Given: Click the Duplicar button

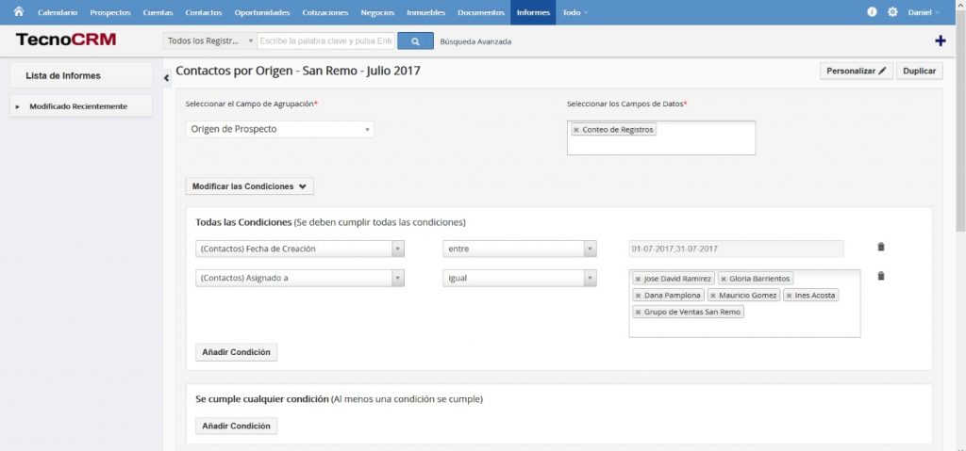Looking at the screenshot, I should [919, 71].
